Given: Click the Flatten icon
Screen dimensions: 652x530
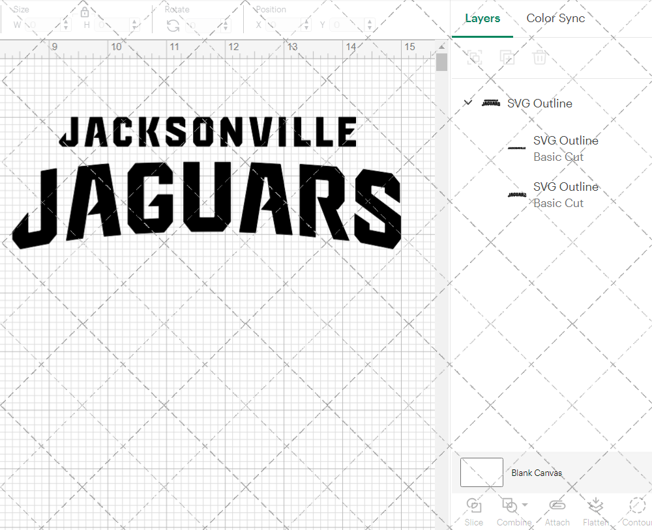Looking at the screenshot, I should 595,506.
